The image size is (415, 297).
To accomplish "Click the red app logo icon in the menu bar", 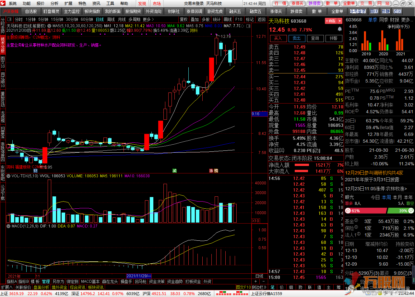I will (x=3, y=3).
